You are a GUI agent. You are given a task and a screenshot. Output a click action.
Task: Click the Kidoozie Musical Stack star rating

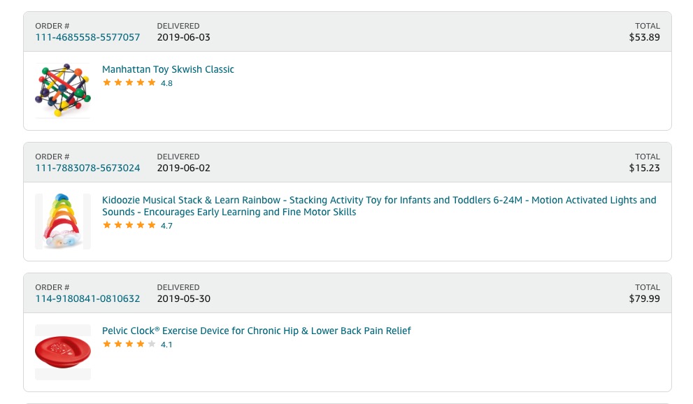pos(129,225)
